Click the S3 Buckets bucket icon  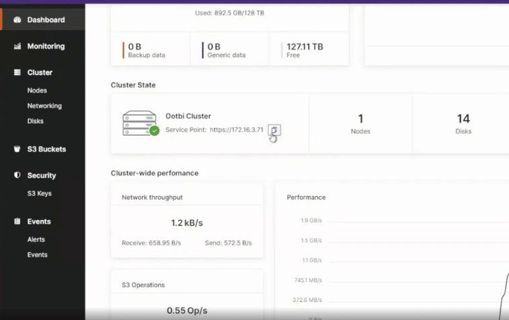pyautogui.click(x=17, y=149)
